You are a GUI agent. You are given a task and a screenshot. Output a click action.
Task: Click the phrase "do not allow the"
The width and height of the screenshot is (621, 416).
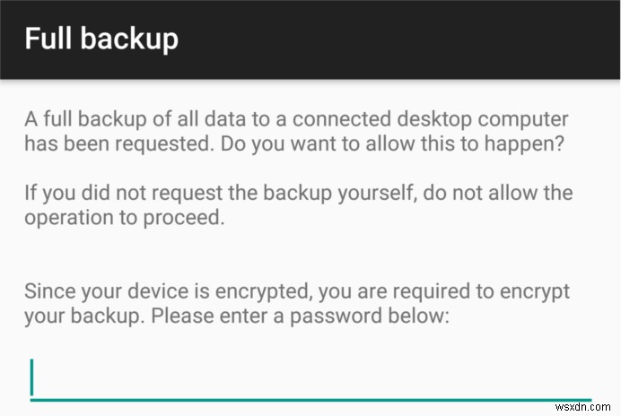coord(503,194)
